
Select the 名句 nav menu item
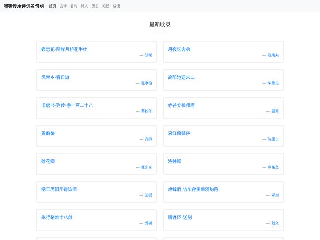click(74, 6)
